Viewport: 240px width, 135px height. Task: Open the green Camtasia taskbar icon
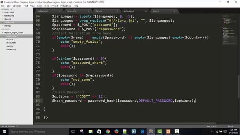coord(159,132)
